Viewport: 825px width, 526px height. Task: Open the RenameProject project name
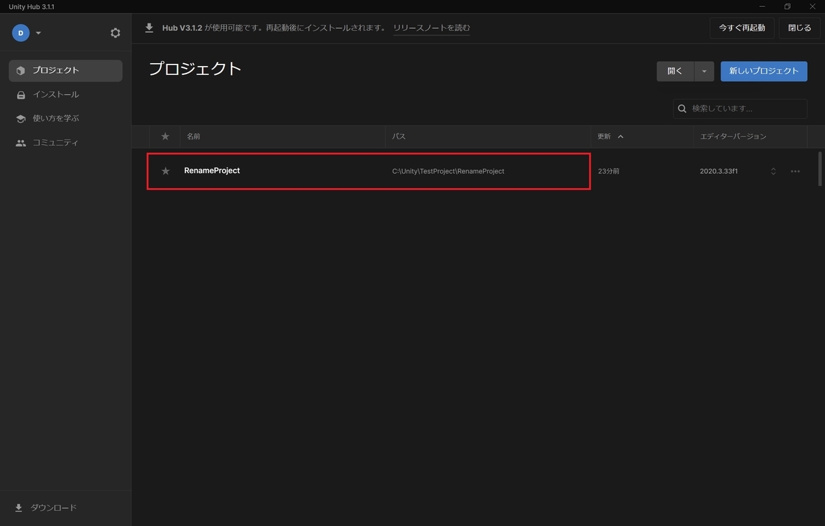coord(212,170)
